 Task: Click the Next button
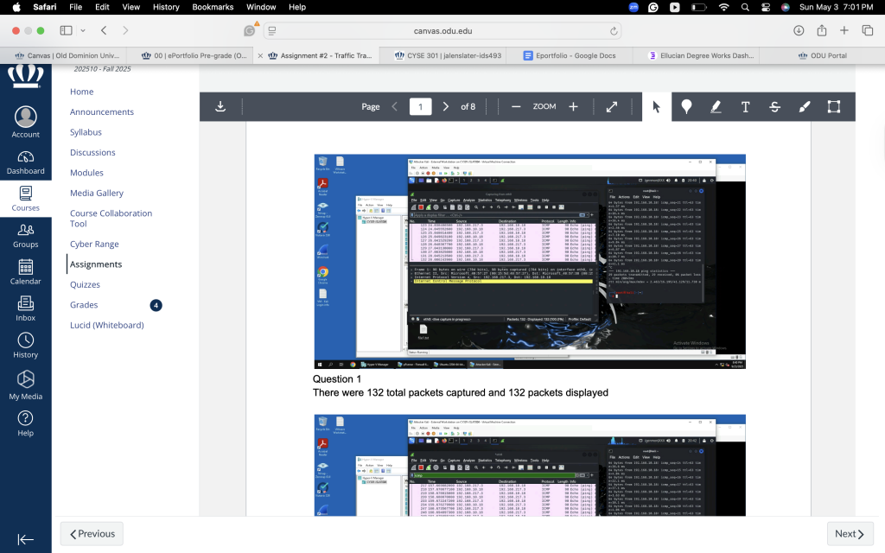pyautogui.click(x=850, y=534)
